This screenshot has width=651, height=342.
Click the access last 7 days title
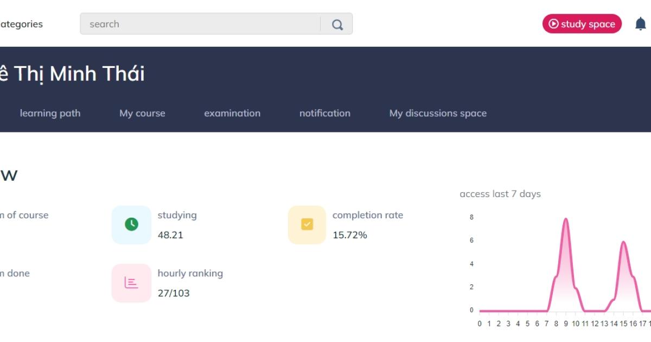[x=500, y=194]
